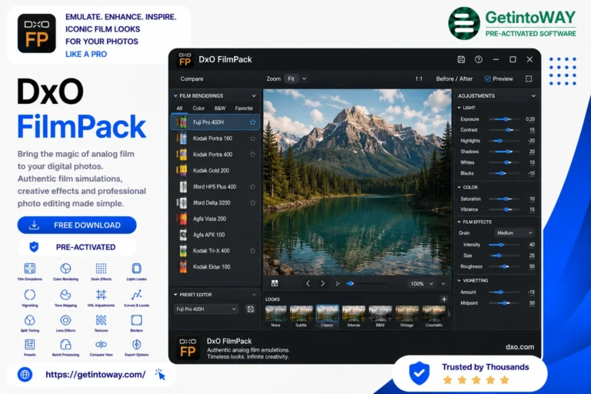The width and height of the screenshot is (591, 394).
Task: Click Grain Effects feature icon
Action: [x=101, y=269]
